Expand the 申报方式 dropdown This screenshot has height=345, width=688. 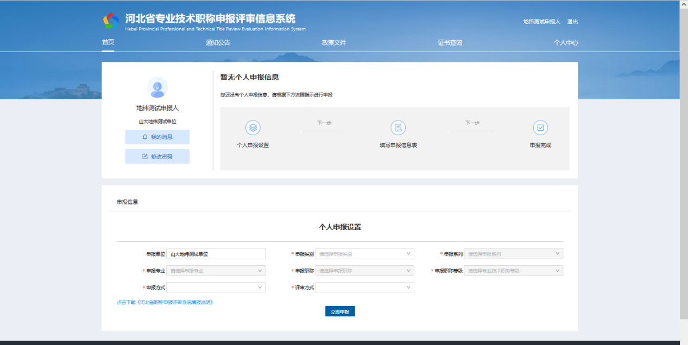[216, 287]
